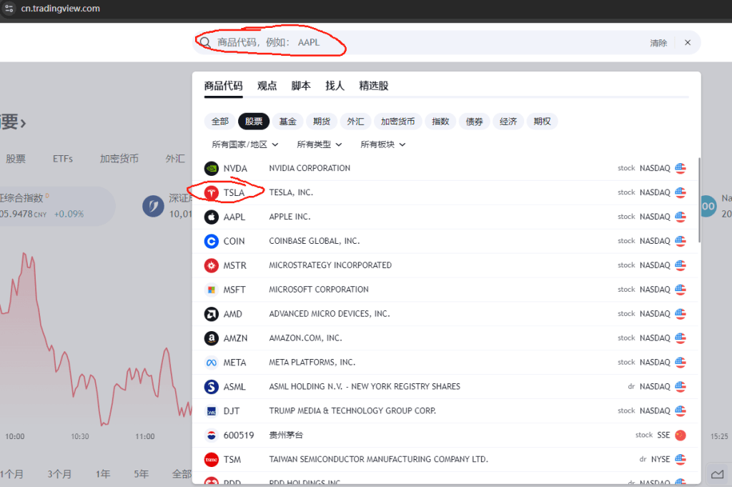732x487 pixels.
Task: Click the browser address bar URL
Action: click(60, 9)
